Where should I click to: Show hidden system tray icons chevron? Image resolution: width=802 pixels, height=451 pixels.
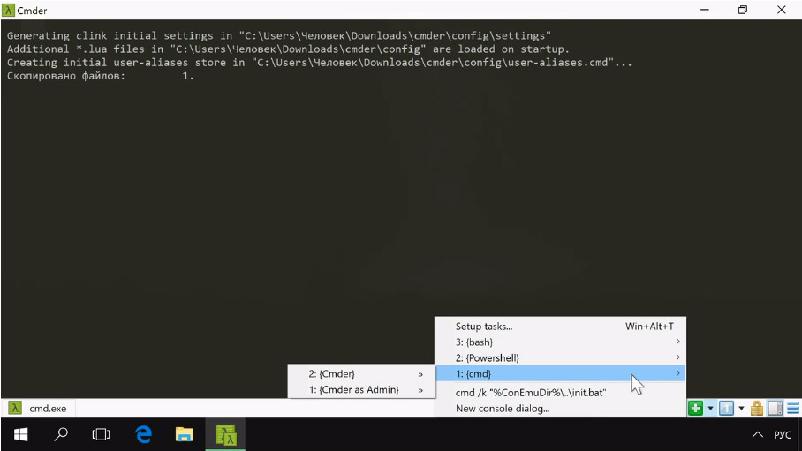click(757, 435)
